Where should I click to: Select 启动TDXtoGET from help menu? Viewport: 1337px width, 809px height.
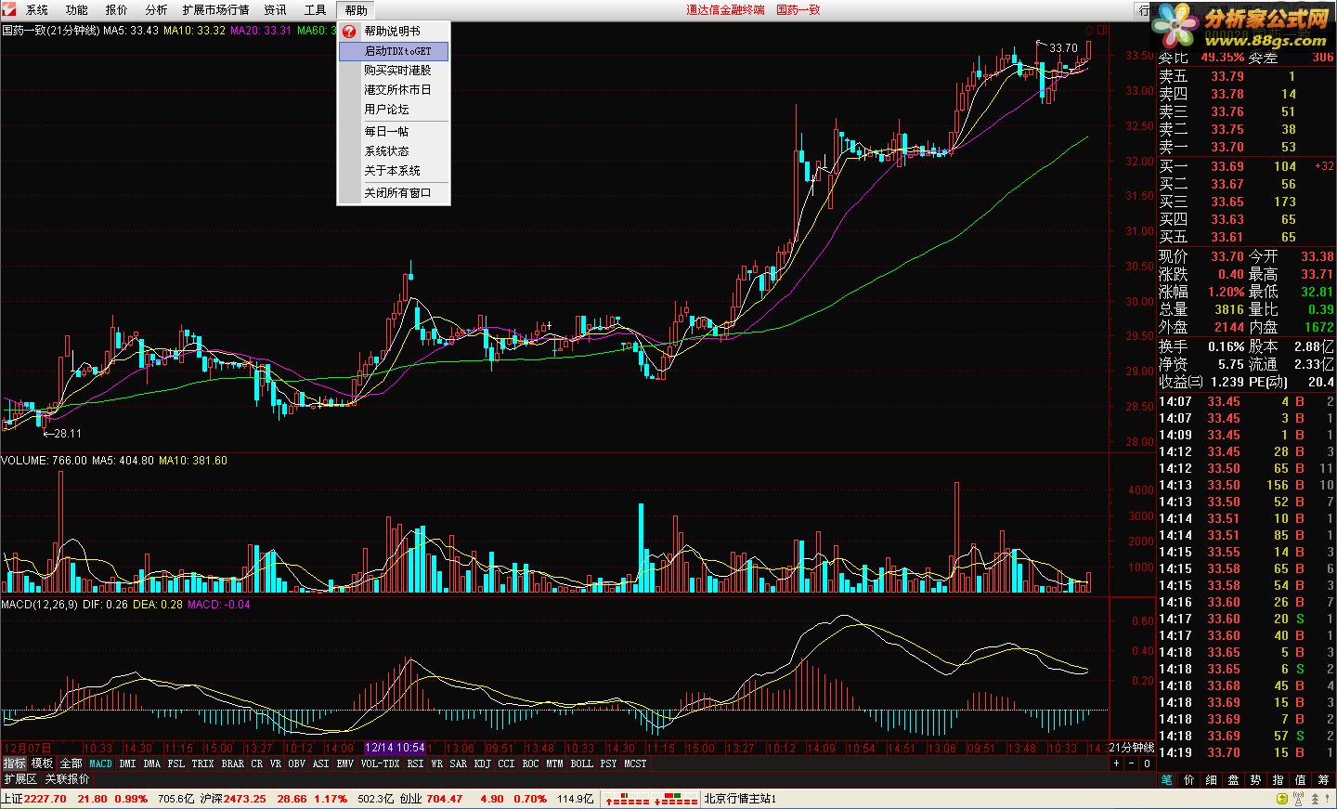394,51
